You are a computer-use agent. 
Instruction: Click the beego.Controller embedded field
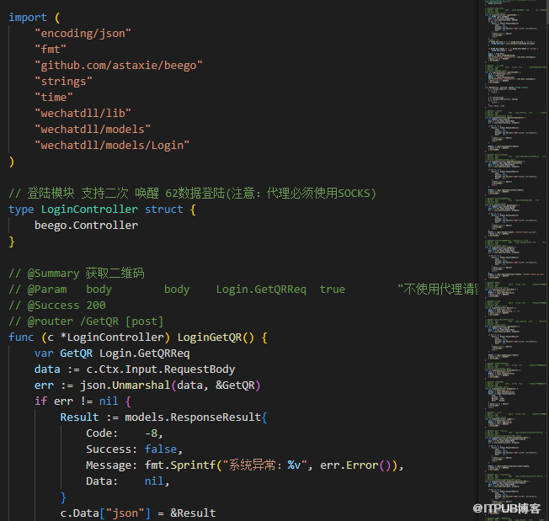[86, 226]
